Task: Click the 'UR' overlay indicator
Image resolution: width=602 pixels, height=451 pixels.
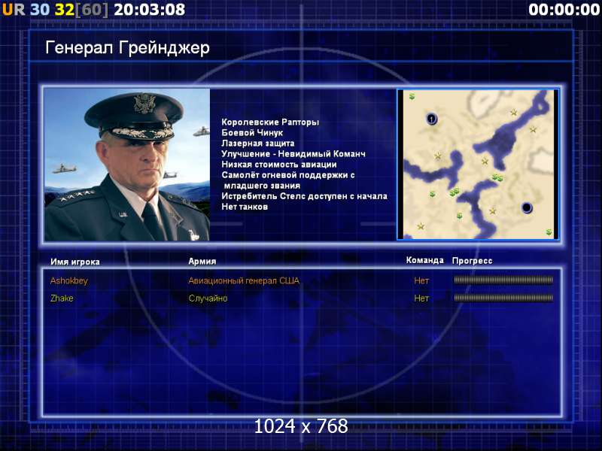Action: [x=14, y=10]
